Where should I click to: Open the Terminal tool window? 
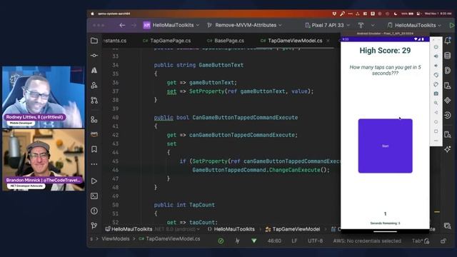94,196
